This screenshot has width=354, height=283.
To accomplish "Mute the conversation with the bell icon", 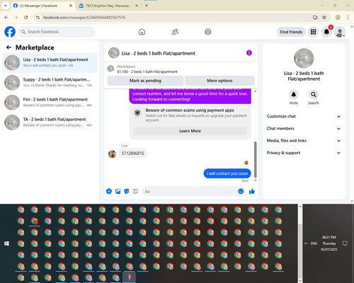I will [x=294, y=95].
